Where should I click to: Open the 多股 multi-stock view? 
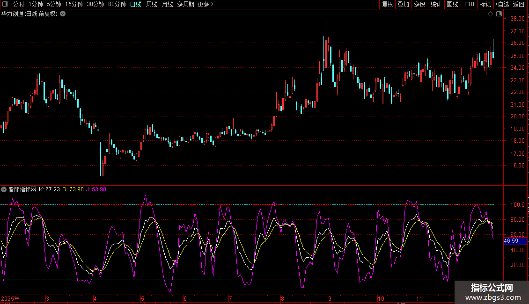click(x=419, y=5)
